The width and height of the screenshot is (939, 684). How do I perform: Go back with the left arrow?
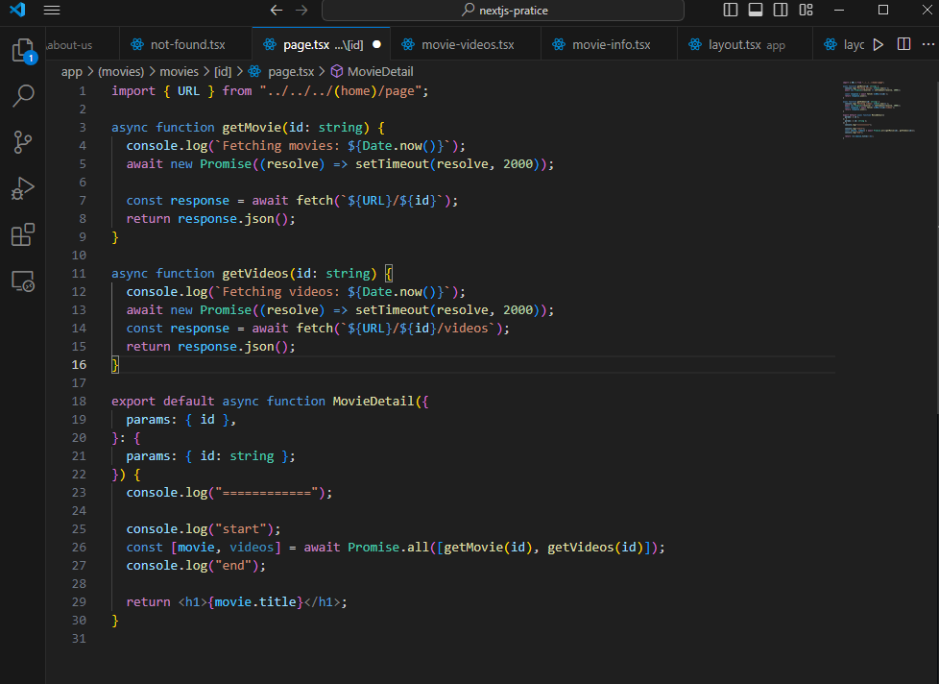[x=277, y=11]
